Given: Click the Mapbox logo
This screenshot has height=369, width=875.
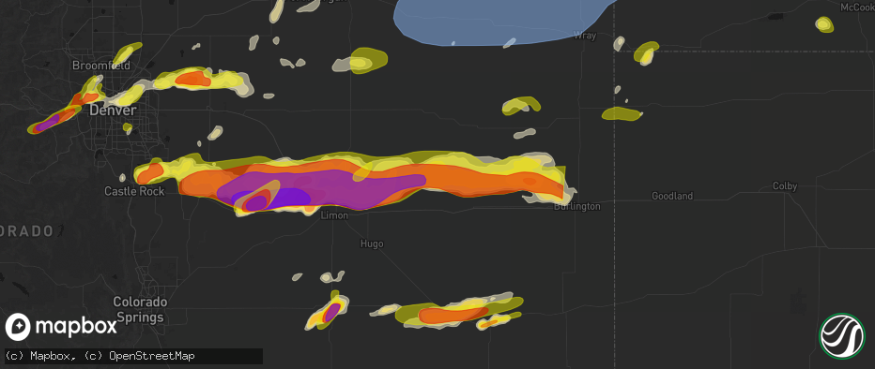Looking at the screenshot, I should 61,327.
